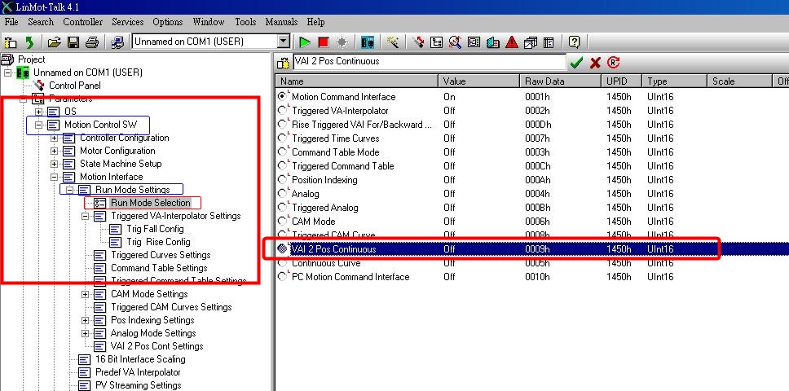Stop the controller with the red square icon

324,42
